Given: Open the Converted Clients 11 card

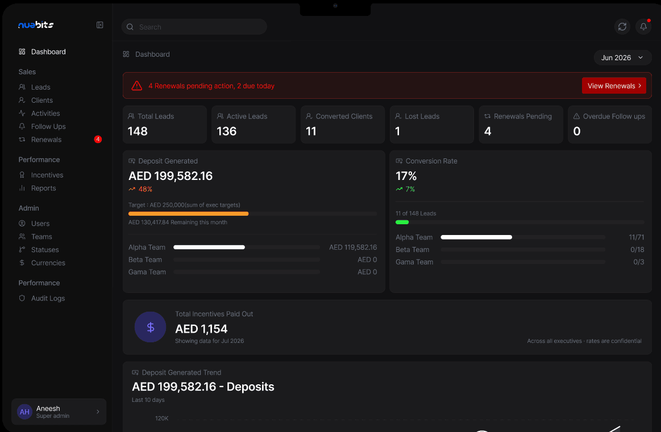Looking at the screenshot, I should point(343,125).
